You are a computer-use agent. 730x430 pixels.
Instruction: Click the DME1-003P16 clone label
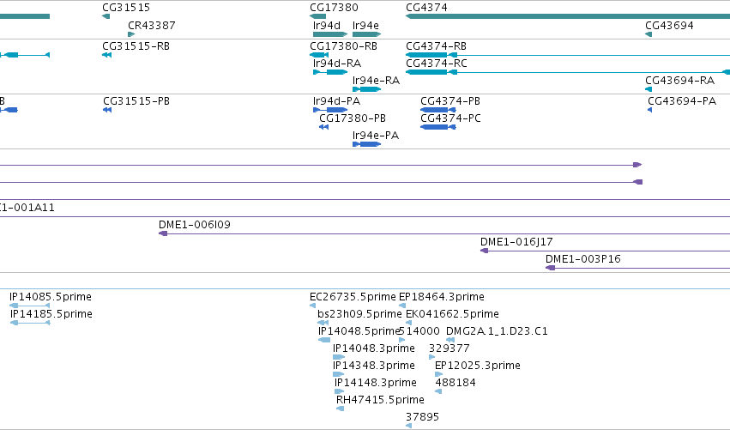(582, 259)
